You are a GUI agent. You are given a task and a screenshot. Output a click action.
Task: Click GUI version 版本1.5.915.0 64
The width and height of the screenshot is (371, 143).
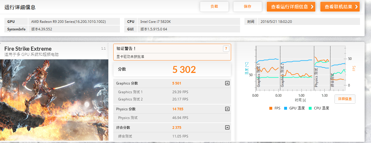[x=153, y=29]
